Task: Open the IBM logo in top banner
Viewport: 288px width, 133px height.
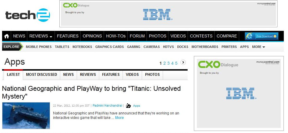Action: (158, 14)
